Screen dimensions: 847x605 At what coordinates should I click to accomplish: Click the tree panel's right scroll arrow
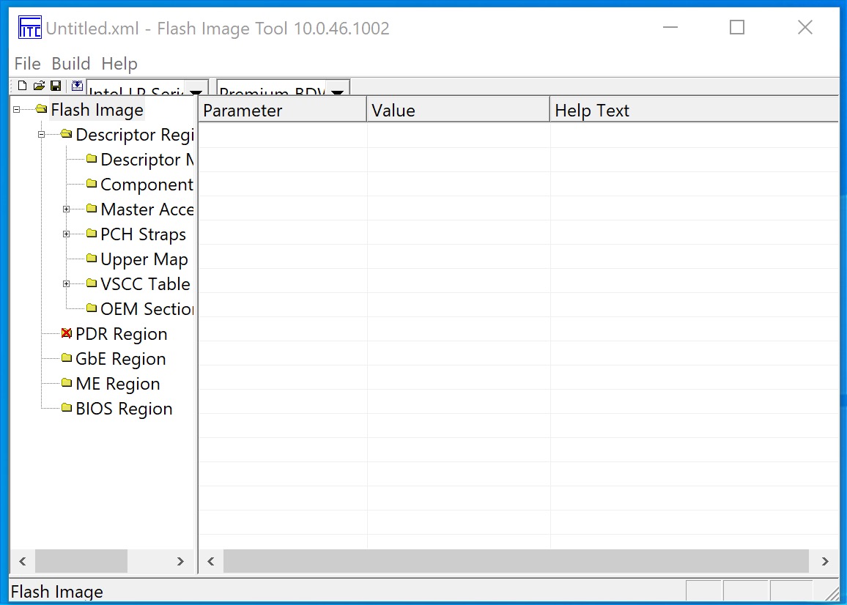(x=181, y=562)
